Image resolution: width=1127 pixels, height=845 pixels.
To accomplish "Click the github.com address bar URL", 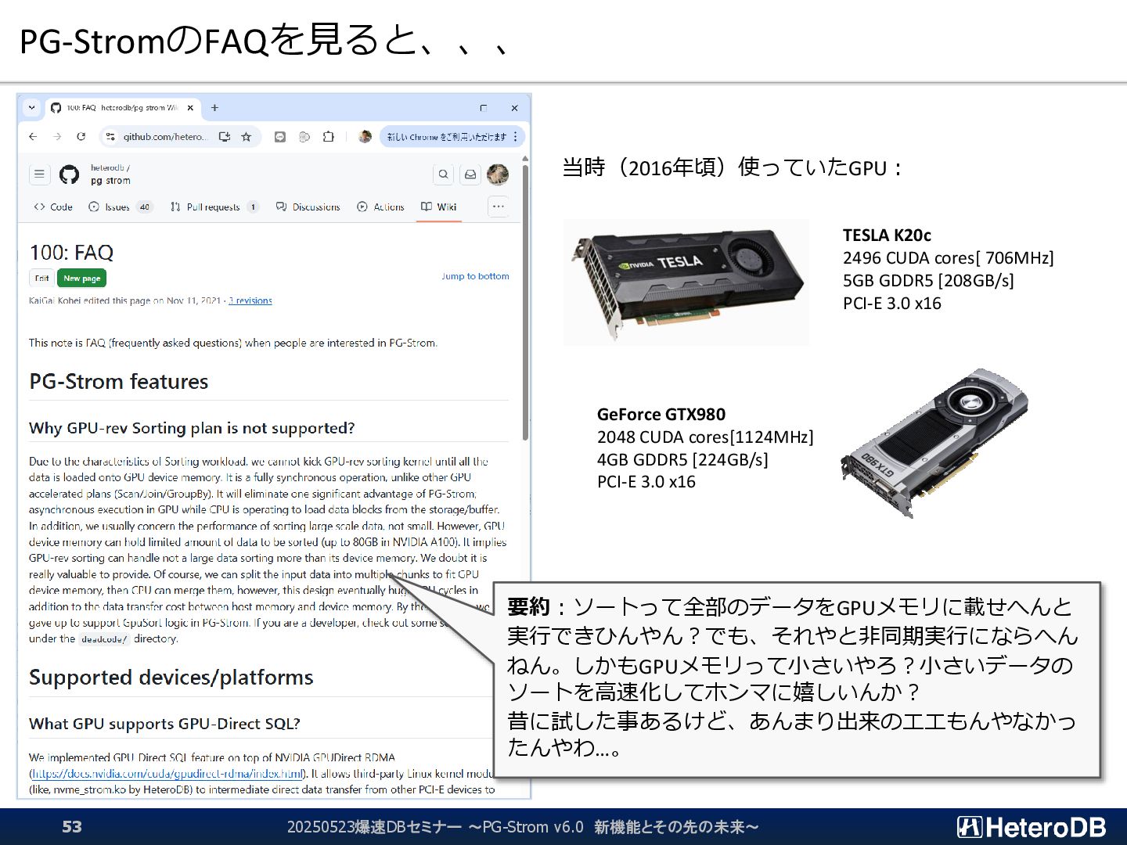I will (x=166, y=136).
